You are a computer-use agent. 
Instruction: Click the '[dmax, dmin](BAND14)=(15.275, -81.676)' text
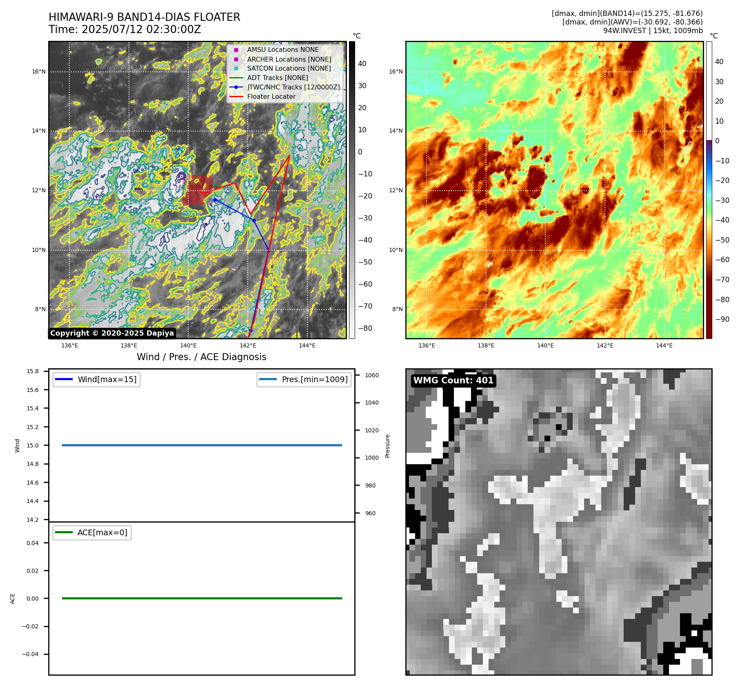627,13
